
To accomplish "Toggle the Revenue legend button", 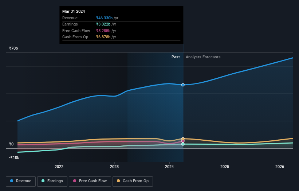I will coord(21,181).
